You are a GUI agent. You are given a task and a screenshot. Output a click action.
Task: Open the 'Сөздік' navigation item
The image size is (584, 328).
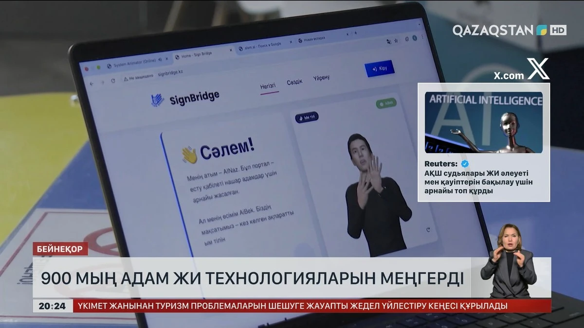tap(294, 82)
